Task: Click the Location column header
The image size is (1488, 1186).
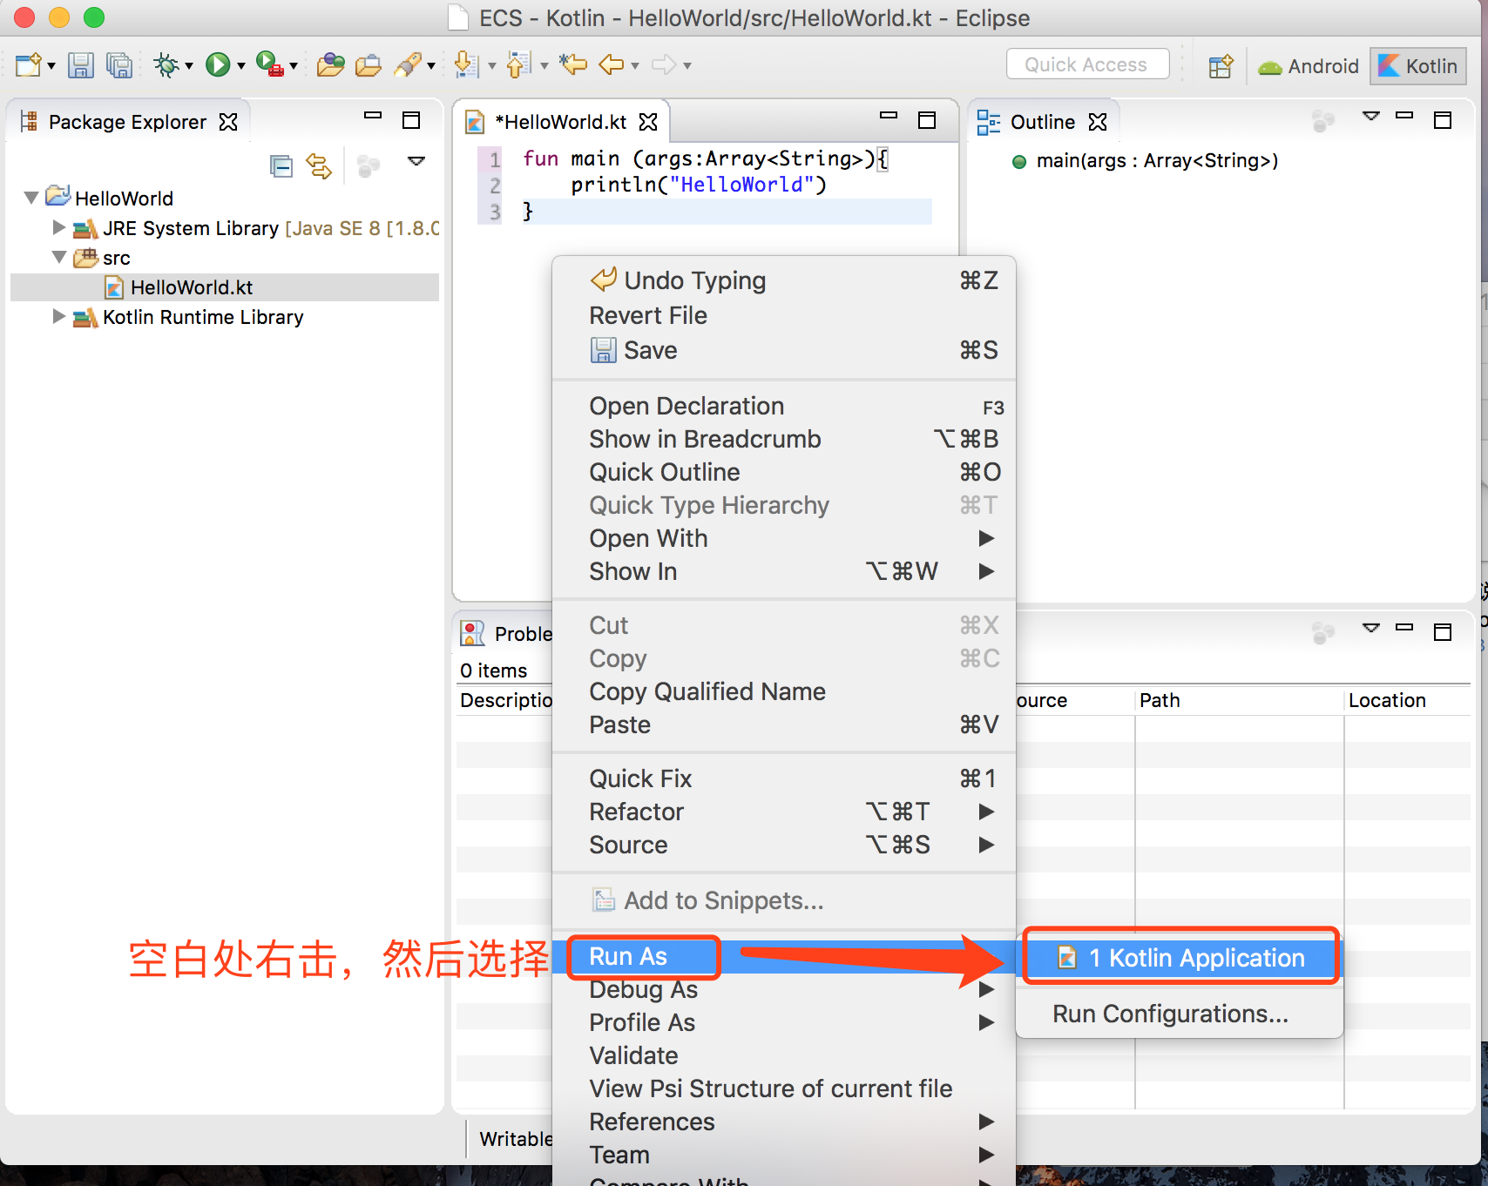Action: pos(1407,700)
